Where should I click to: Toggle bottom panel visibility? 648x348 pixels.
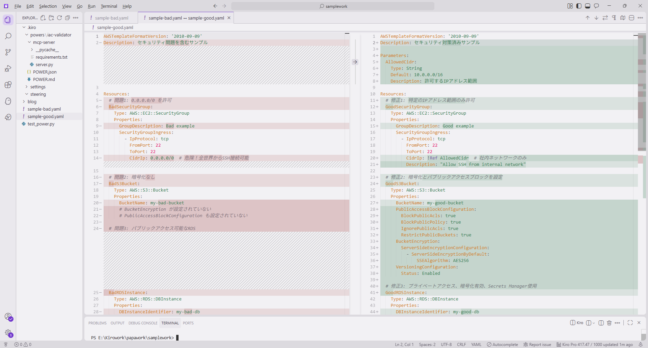coord(588,6)
